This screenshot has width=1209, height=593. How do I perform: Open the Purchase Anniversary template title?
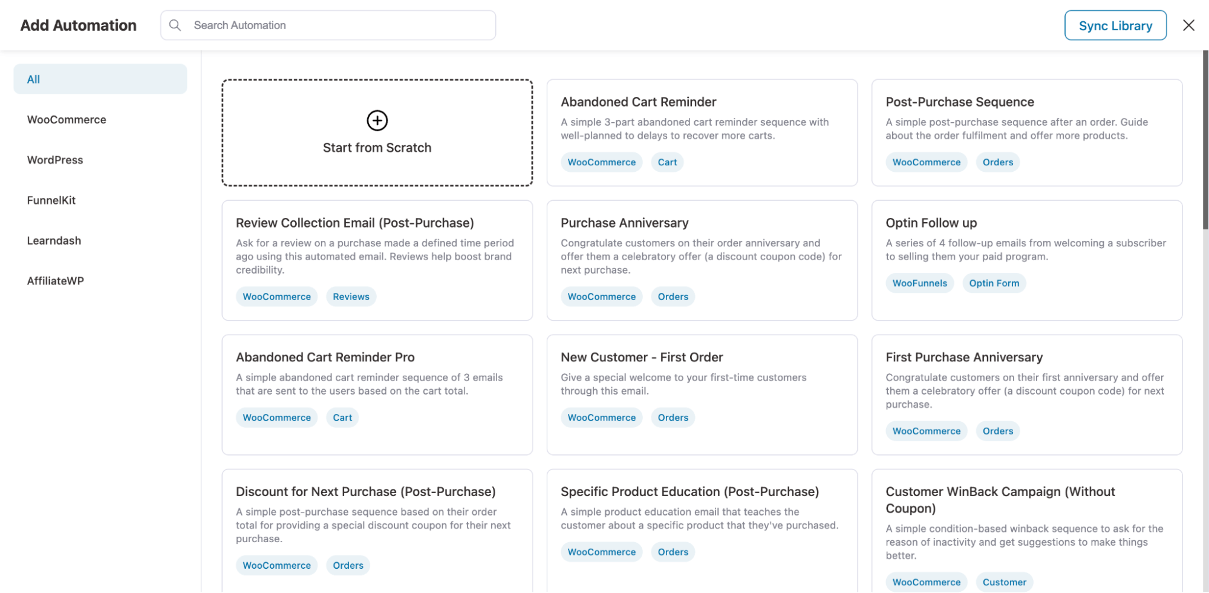tap(624, 223)
